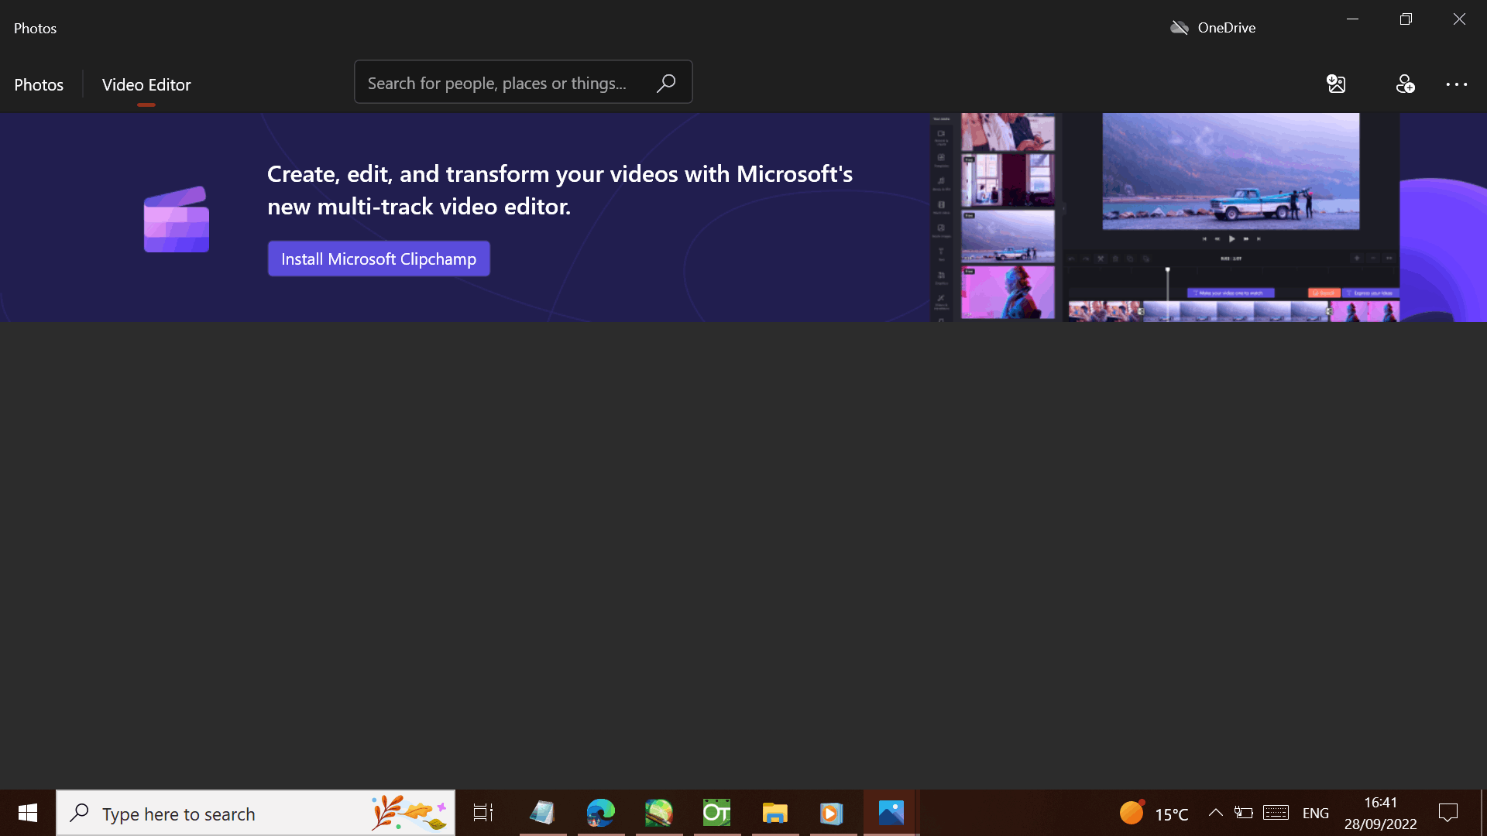Image resolution: width=1487 pixels, height=836 pixels.
Task: Click Install Microsoft Clipchamp button
Action: [379, 259]
